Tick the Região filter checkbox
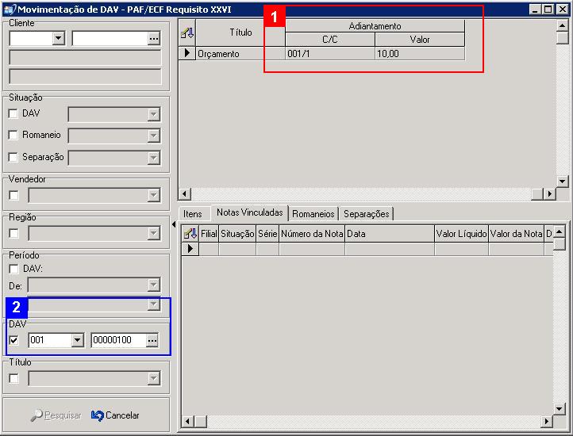The height and width of the screenshot is (436, 573). (13, 233)
